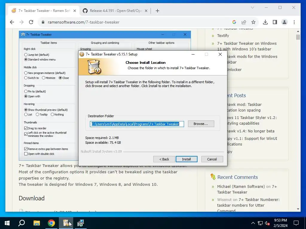Switch to the 7+ Taskbar Tweaker browser tab
306x229 pixels.
[44, 11]
